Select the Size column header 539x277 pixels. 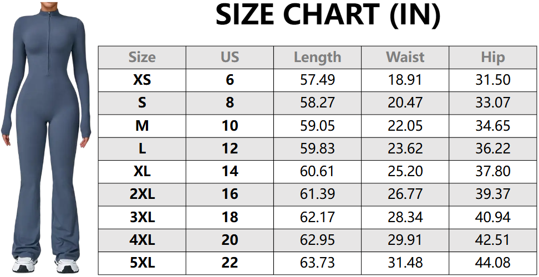142,57
